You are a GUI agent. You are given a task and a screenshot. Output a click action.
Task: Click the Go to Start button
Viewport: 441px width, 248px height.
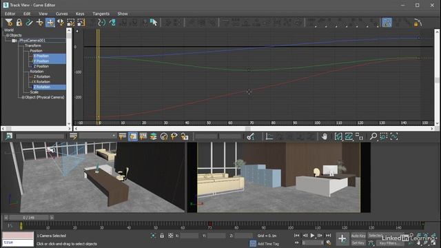click(297, 236)
